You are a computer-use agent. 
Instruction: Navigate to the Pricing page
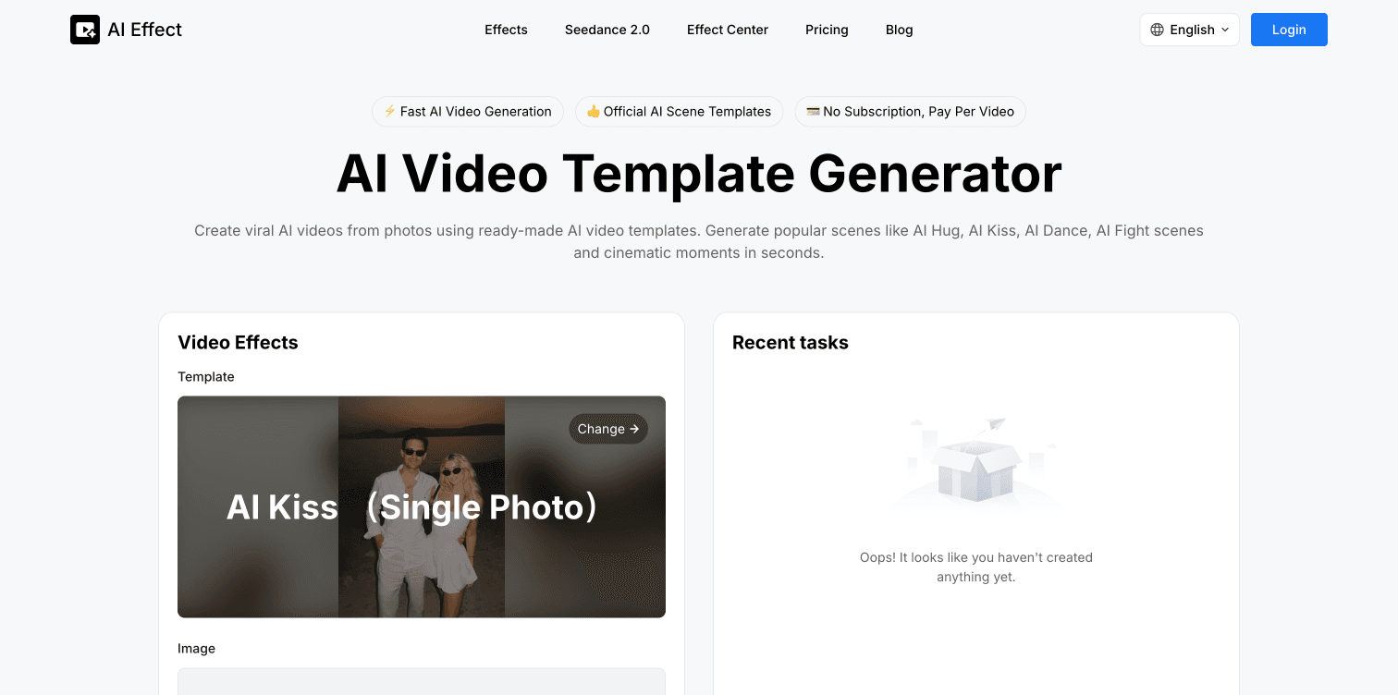point(827,30)
